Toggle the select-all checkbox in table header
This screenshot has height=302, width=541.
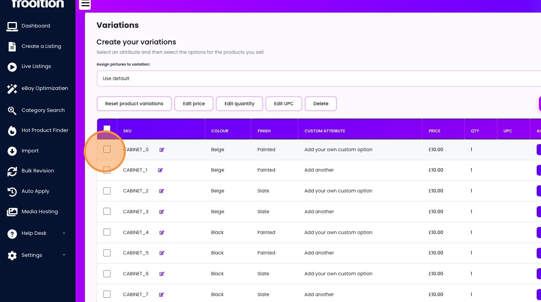tap(107, 128)
